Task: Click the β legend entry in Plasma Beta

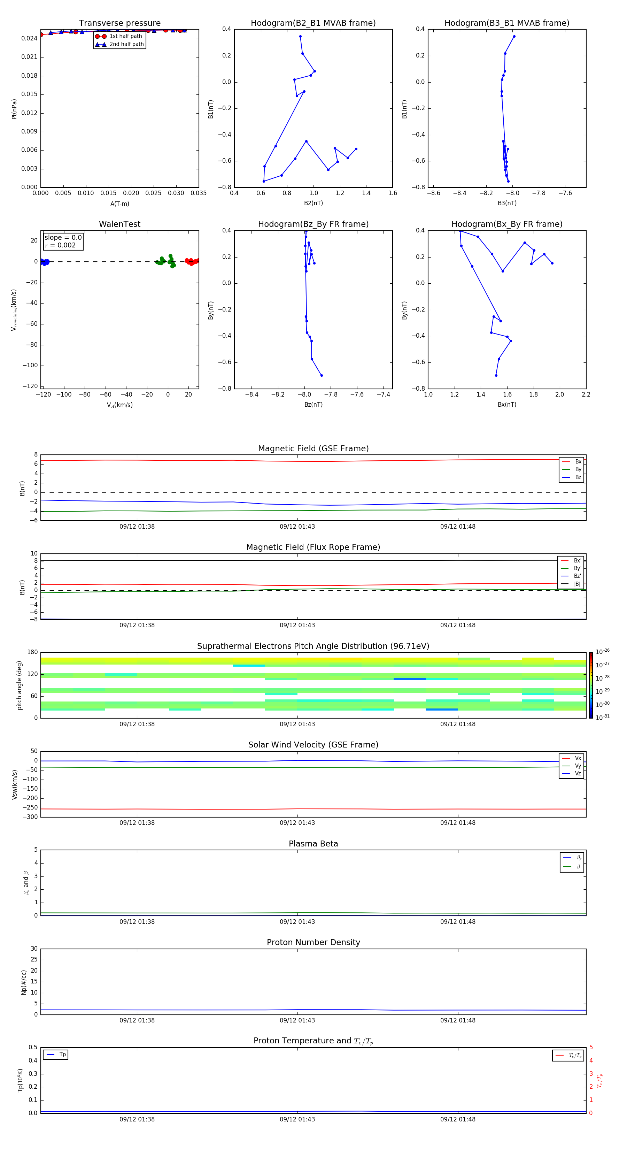Action: (x=572, y=867)
